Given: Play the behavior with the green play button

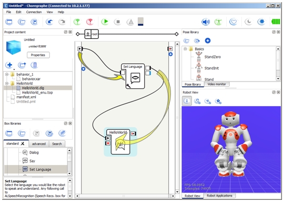Looking at the screenshot, I should [105, 22].
